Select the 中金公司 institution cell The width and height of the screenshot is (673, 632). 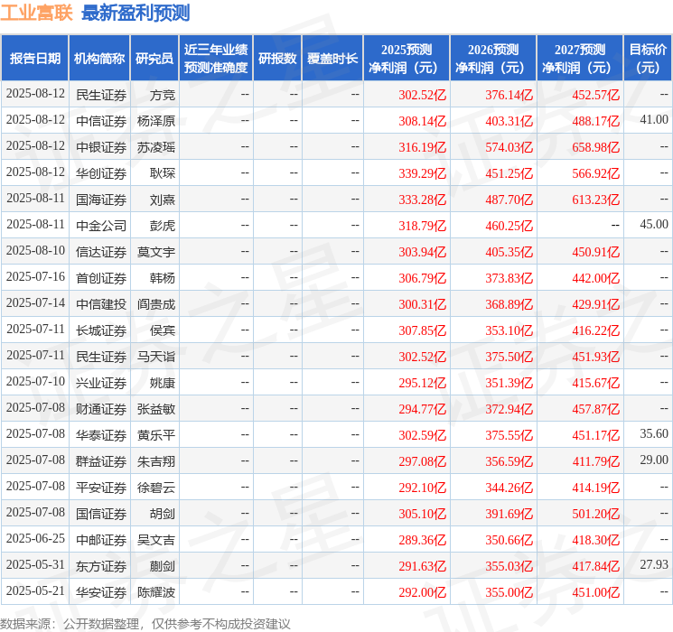(x=101, y=226)
